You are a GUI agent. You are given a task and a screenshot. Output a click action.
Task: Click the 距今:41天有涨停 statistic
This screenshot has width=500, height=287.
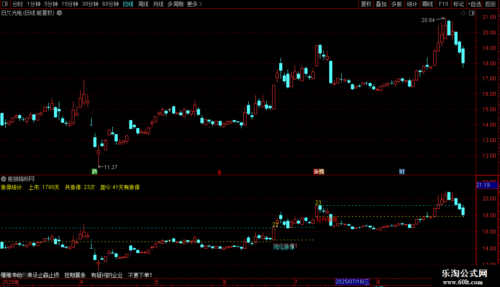[x=120, y=187]
